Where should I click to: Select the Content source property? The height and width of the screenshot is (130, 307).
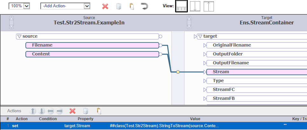(x=92, y=54)
